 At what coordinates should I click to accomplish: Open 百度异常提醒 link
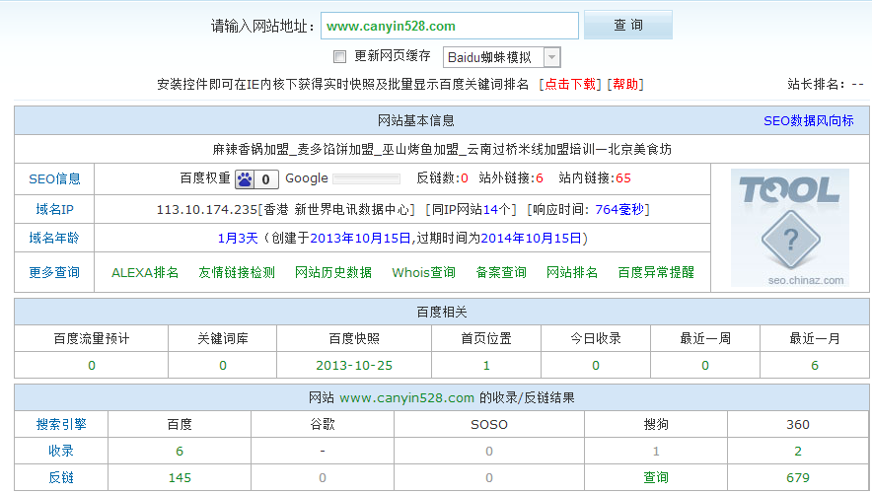(x=656, y=273)
